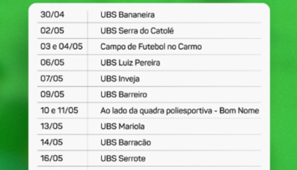Click the 10 e 11/05 date
This screenshot has height=170, width=297.
[59, 110]
